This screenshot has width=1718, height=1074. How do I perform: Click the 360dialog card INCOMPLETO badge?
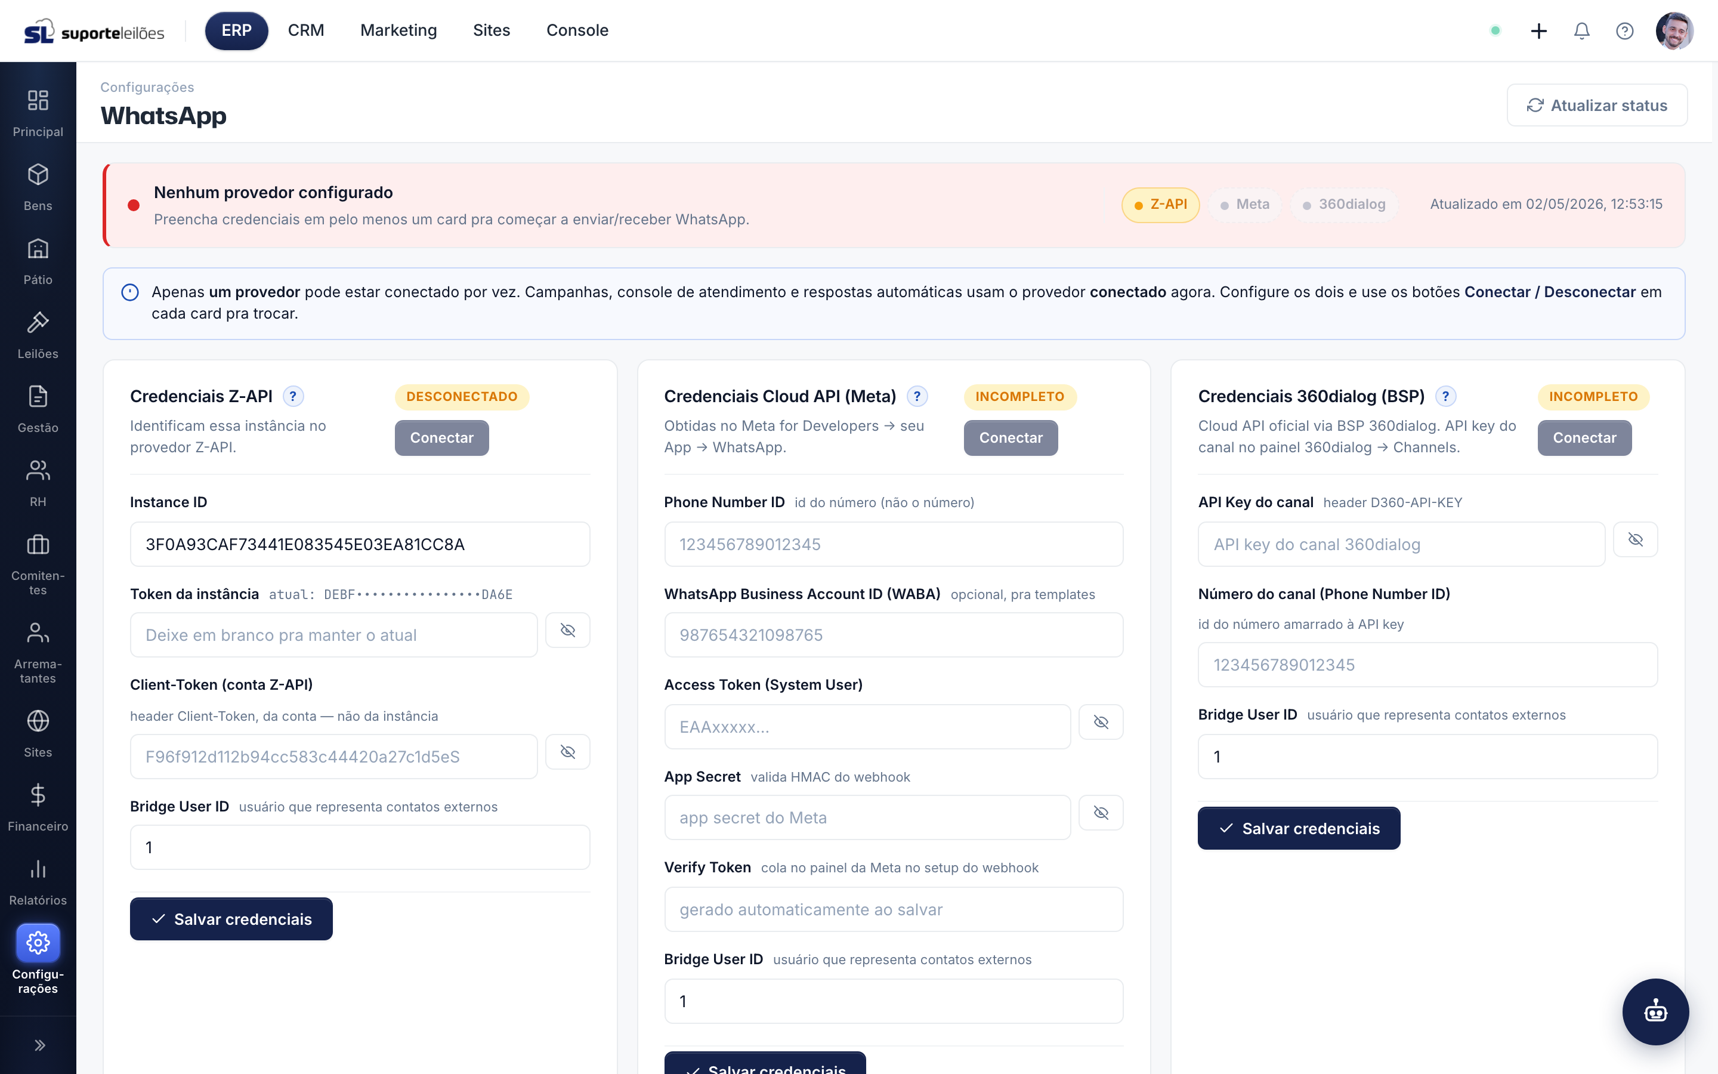pos(1593,396)
